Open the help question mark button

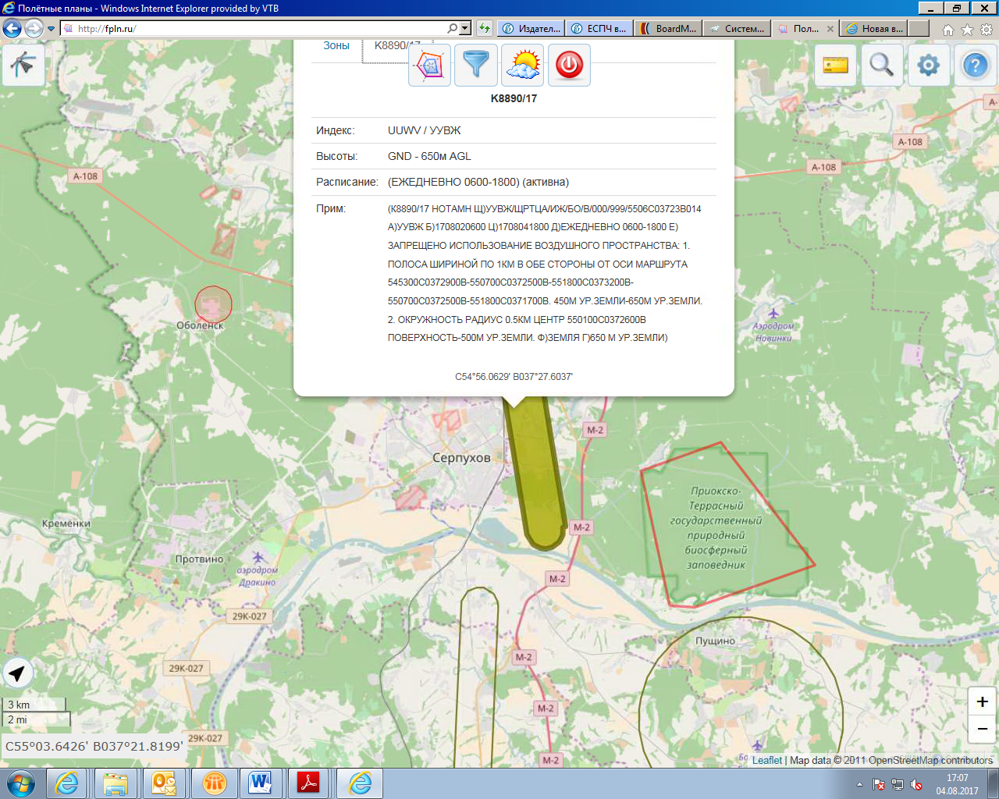(x=976, y=65)
